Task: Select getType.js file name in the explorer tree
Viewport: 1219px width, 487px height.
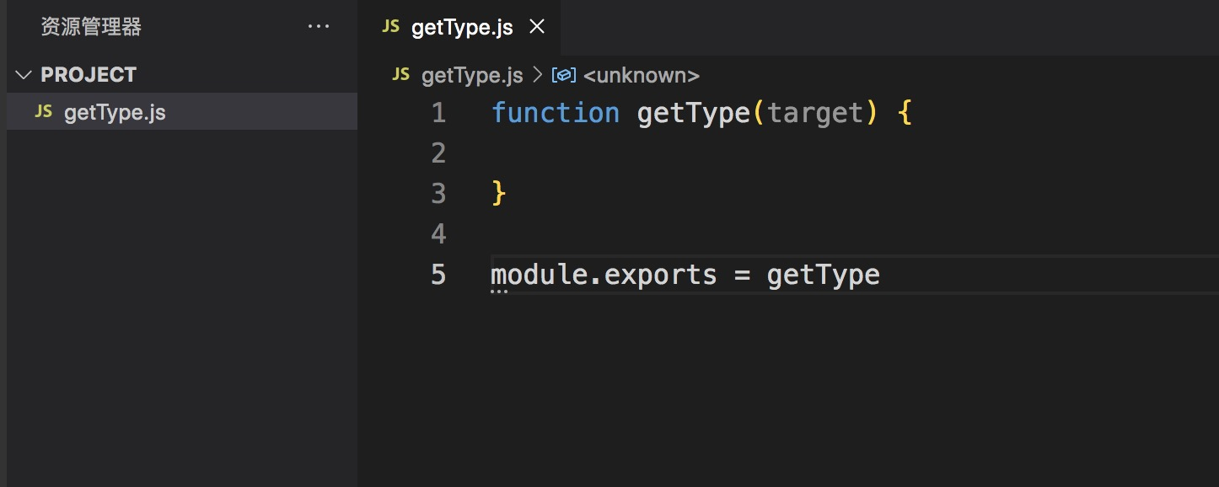Action: point(115,112)
